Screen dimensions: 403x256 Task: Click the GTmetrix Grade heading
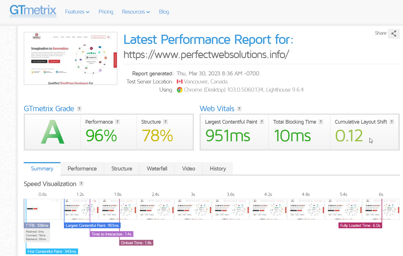(49, 109)
